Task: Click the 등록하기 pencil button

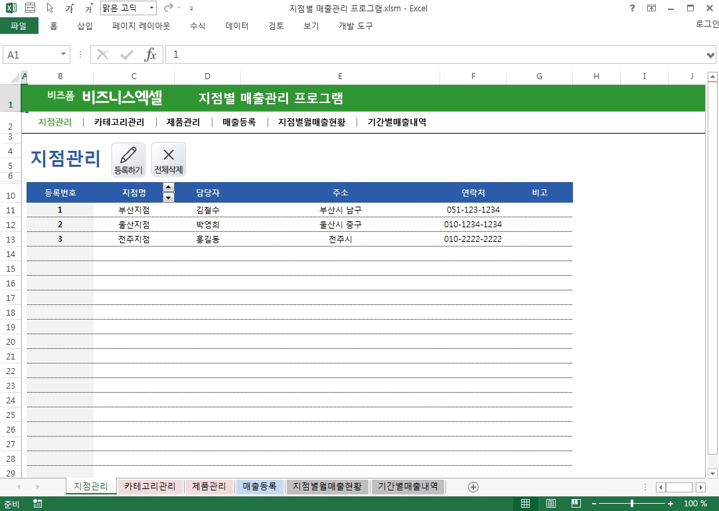Action: tap(128, 159)
